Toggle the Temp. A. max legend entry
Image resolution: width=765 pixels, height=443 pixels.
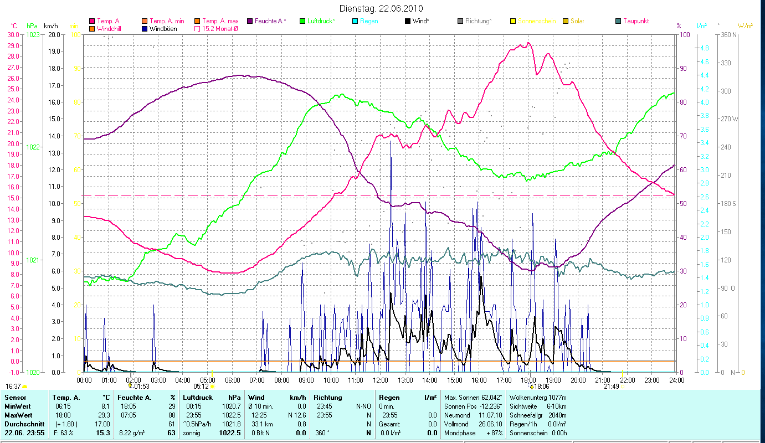(197, 21)
